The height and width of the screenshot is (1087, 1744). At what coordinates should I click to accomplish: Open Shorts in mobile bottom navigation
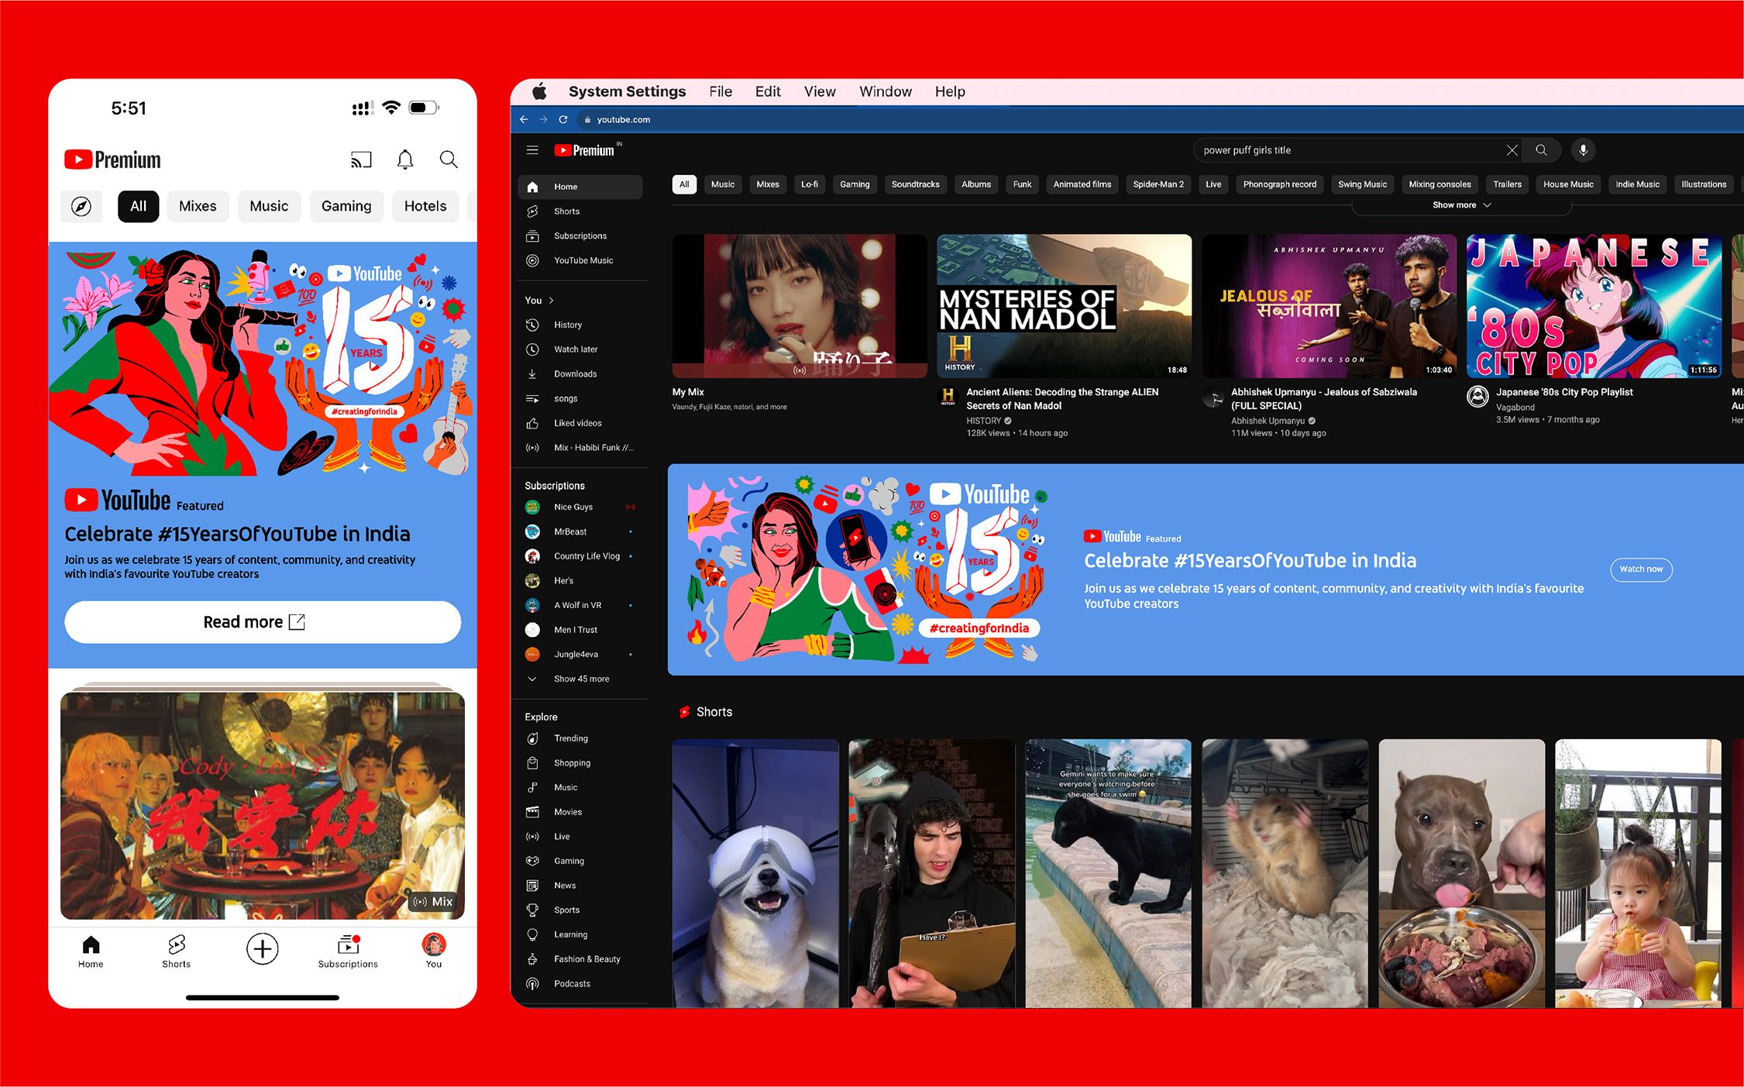click(176, 951)
